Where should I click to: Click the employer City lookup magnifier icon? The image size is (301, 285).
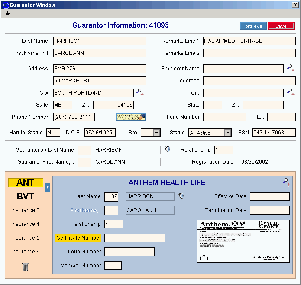click(x=290, y=92)
